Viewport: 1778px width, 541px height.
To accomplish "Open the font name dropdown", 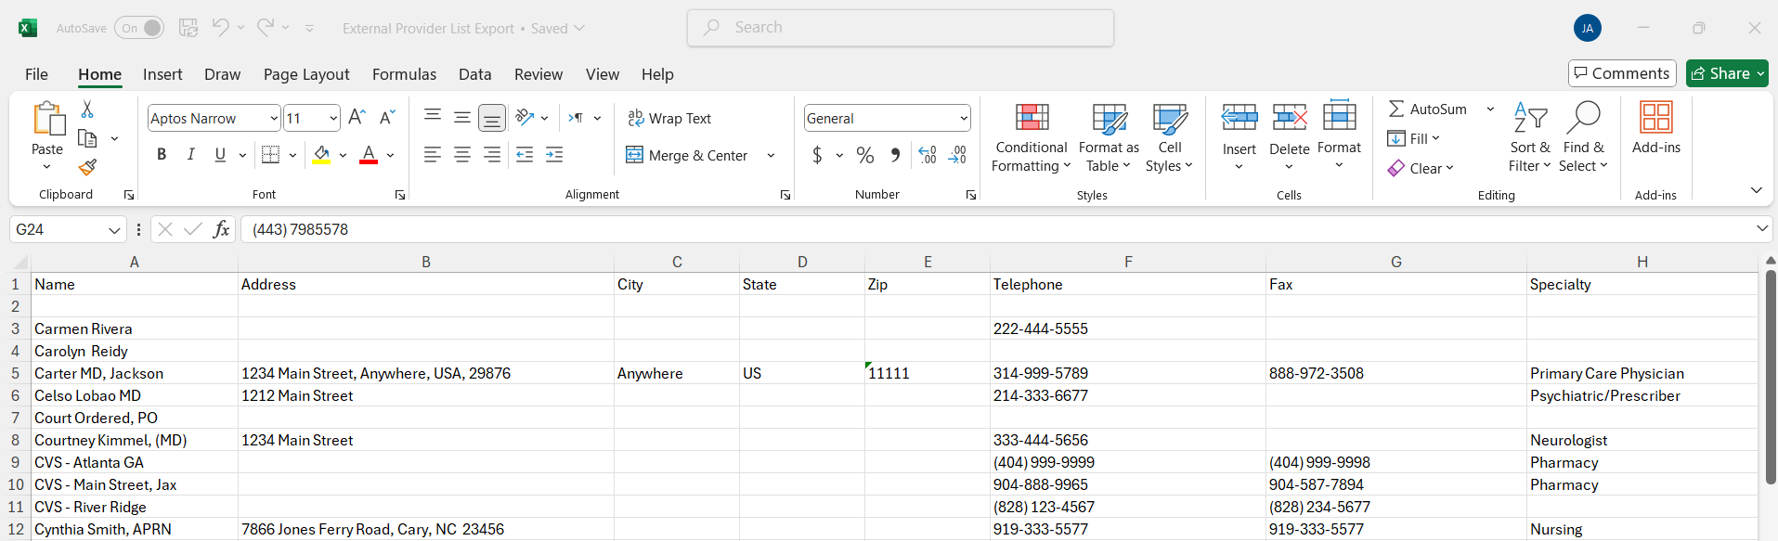I will (x=274, y=118).
